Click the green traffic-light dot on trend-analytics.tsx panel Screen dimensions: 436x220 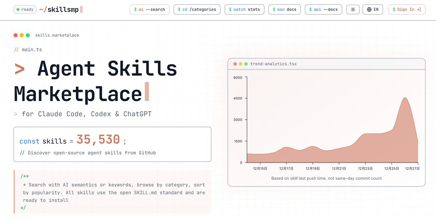tap(246, 64)
